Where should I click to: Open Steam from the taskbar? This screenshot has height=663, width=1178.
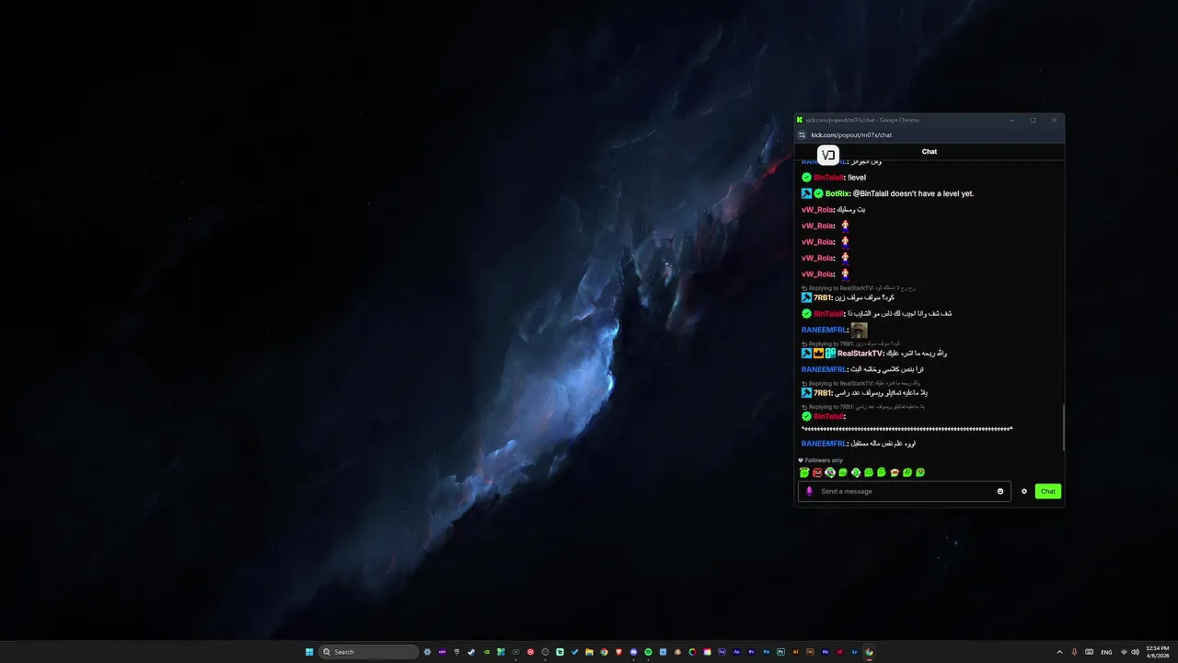pyautogui.click(x=471, y=652)
